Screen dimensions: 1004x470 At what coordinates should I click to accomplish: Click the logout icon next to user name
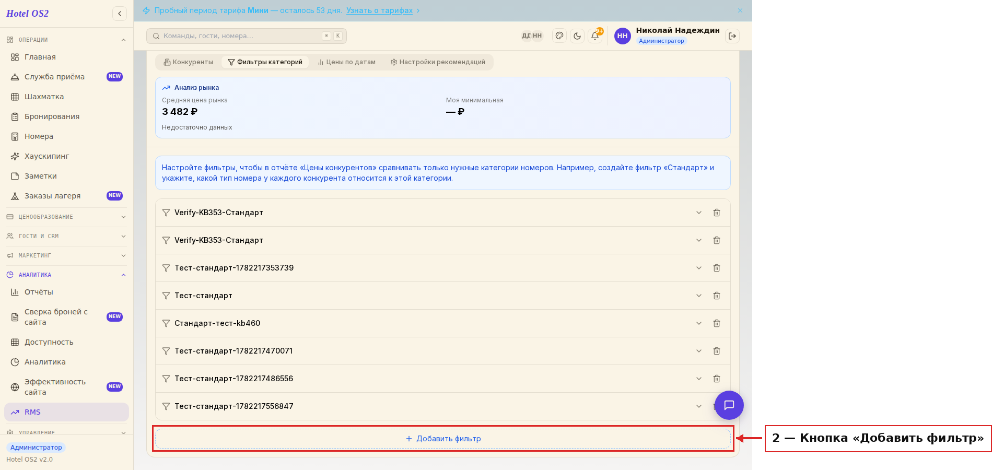tap(732, 36)
